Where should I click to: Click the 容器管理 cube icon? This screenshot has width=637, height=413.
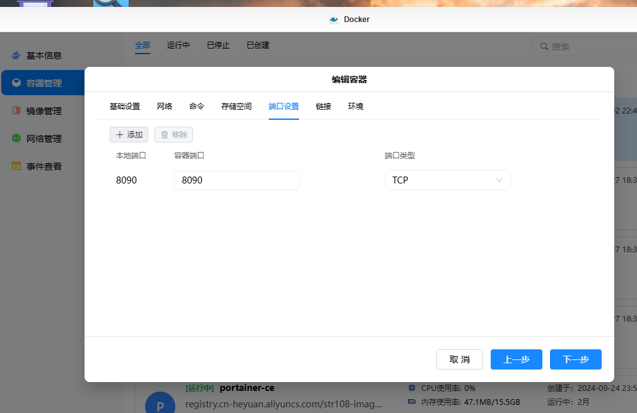[16, 83]
